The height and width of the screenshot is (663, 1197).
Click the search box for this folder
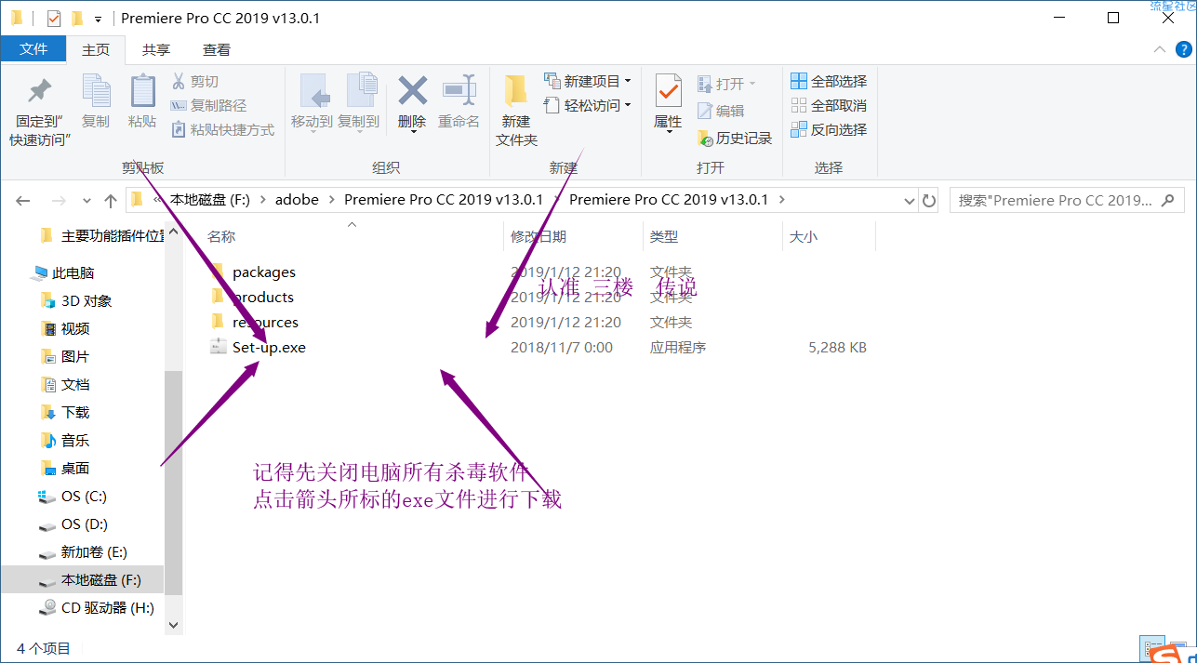coord(1067,200)
